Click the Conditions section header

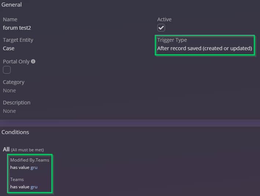coord(15,132)
